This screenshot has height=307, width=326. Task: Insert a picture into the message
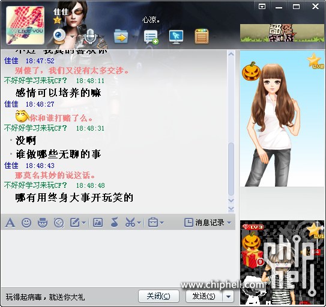pos(98,223)
